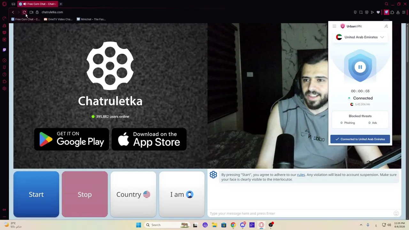Open the rules link
This screenshot has height=230, width=409.
(301, 175)
